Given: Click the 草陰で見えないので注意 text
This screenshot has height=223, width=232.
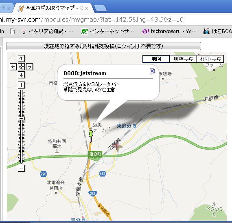Looking at the screenshot, I should [x=89, y=90].
